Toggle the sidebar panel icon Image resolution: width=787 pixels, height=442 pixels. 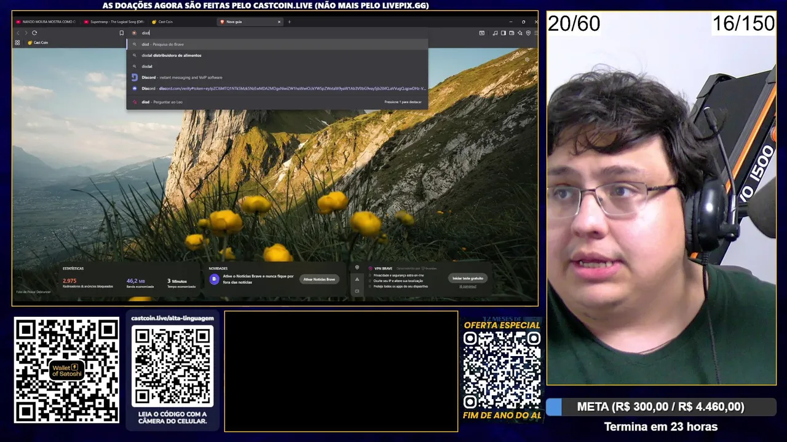coord(503,33)
